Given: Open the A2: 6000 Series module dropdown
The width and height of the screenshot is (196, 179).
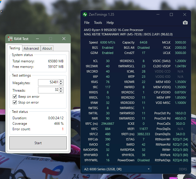Looking at the screenshot, I should (117, 169).
